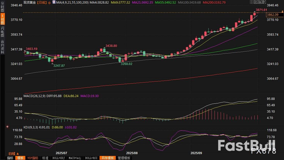
Task: Switch to the 闪电图 view in sidebar
Action: point(2,32)
